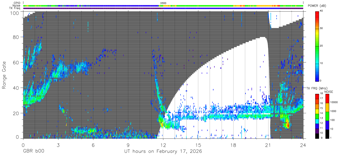
Task: Click the GBR b00 radar beam label
Action: (x=34, y=152)
